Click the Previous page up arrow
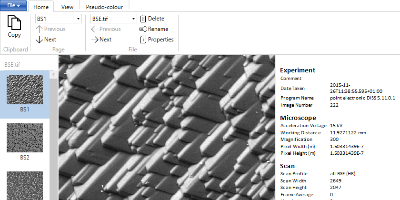Screen dimensions: 400x200 [x=40, y=29]
